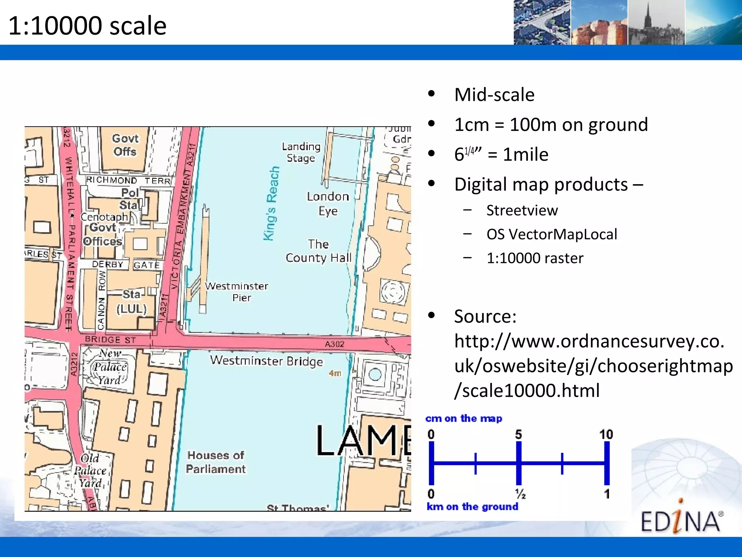Click the '4m' height label
This screenshot has width=742, height=557.
pos(335,373)
